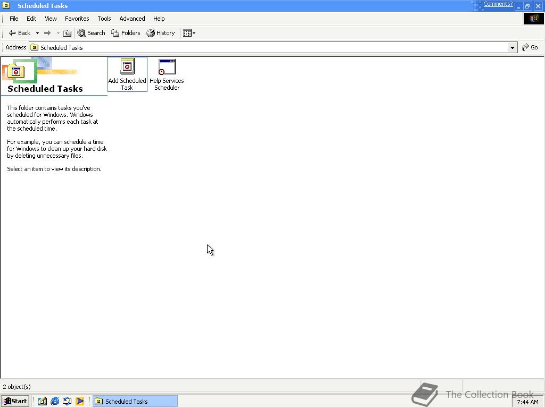Image resolution: width=545 pixels, height=408 pixels.
Task: Click the Forward arrow button
Action: click(47, 33)
